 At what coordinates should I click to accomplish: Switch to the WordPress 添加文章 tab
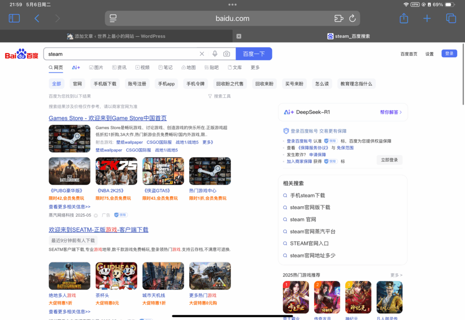[116, 36]
